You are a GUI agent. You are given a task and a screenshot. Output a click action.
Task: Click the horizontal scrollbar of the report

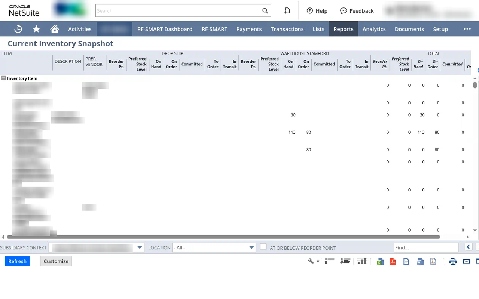point(223,237)
